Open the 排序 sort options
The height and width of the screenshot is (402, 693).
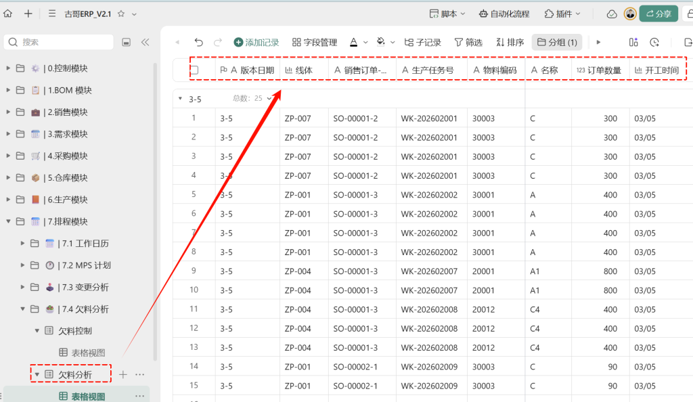click(510, 43)
